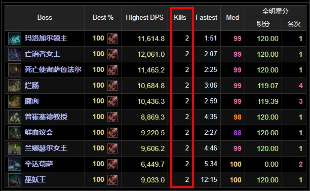310x191 pixels.
Task: Sort by the 积分 column header
Action: click(263, 24)
